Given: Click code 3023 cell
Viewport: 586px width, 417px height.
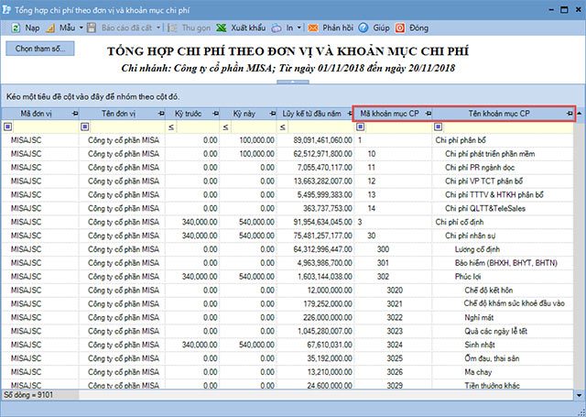Looking at the screenshot, I should [x=395, y=331].
